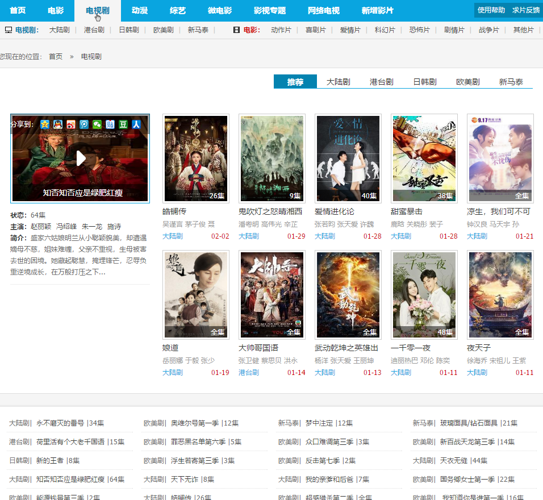Viewport: 543px width, 500px height.
Task: Click the film strip icon beside 电影
Action: point(236,30)
